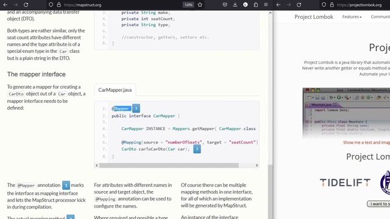Open the extensions puzzle icon
The image size is (390, 219).
point(256,5)
